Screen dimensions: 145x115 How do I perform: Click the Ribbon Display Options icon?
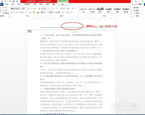pos(136,1)
